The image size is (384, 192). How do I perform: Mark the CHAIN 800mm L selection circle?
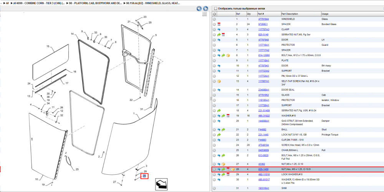pos(214,150)
